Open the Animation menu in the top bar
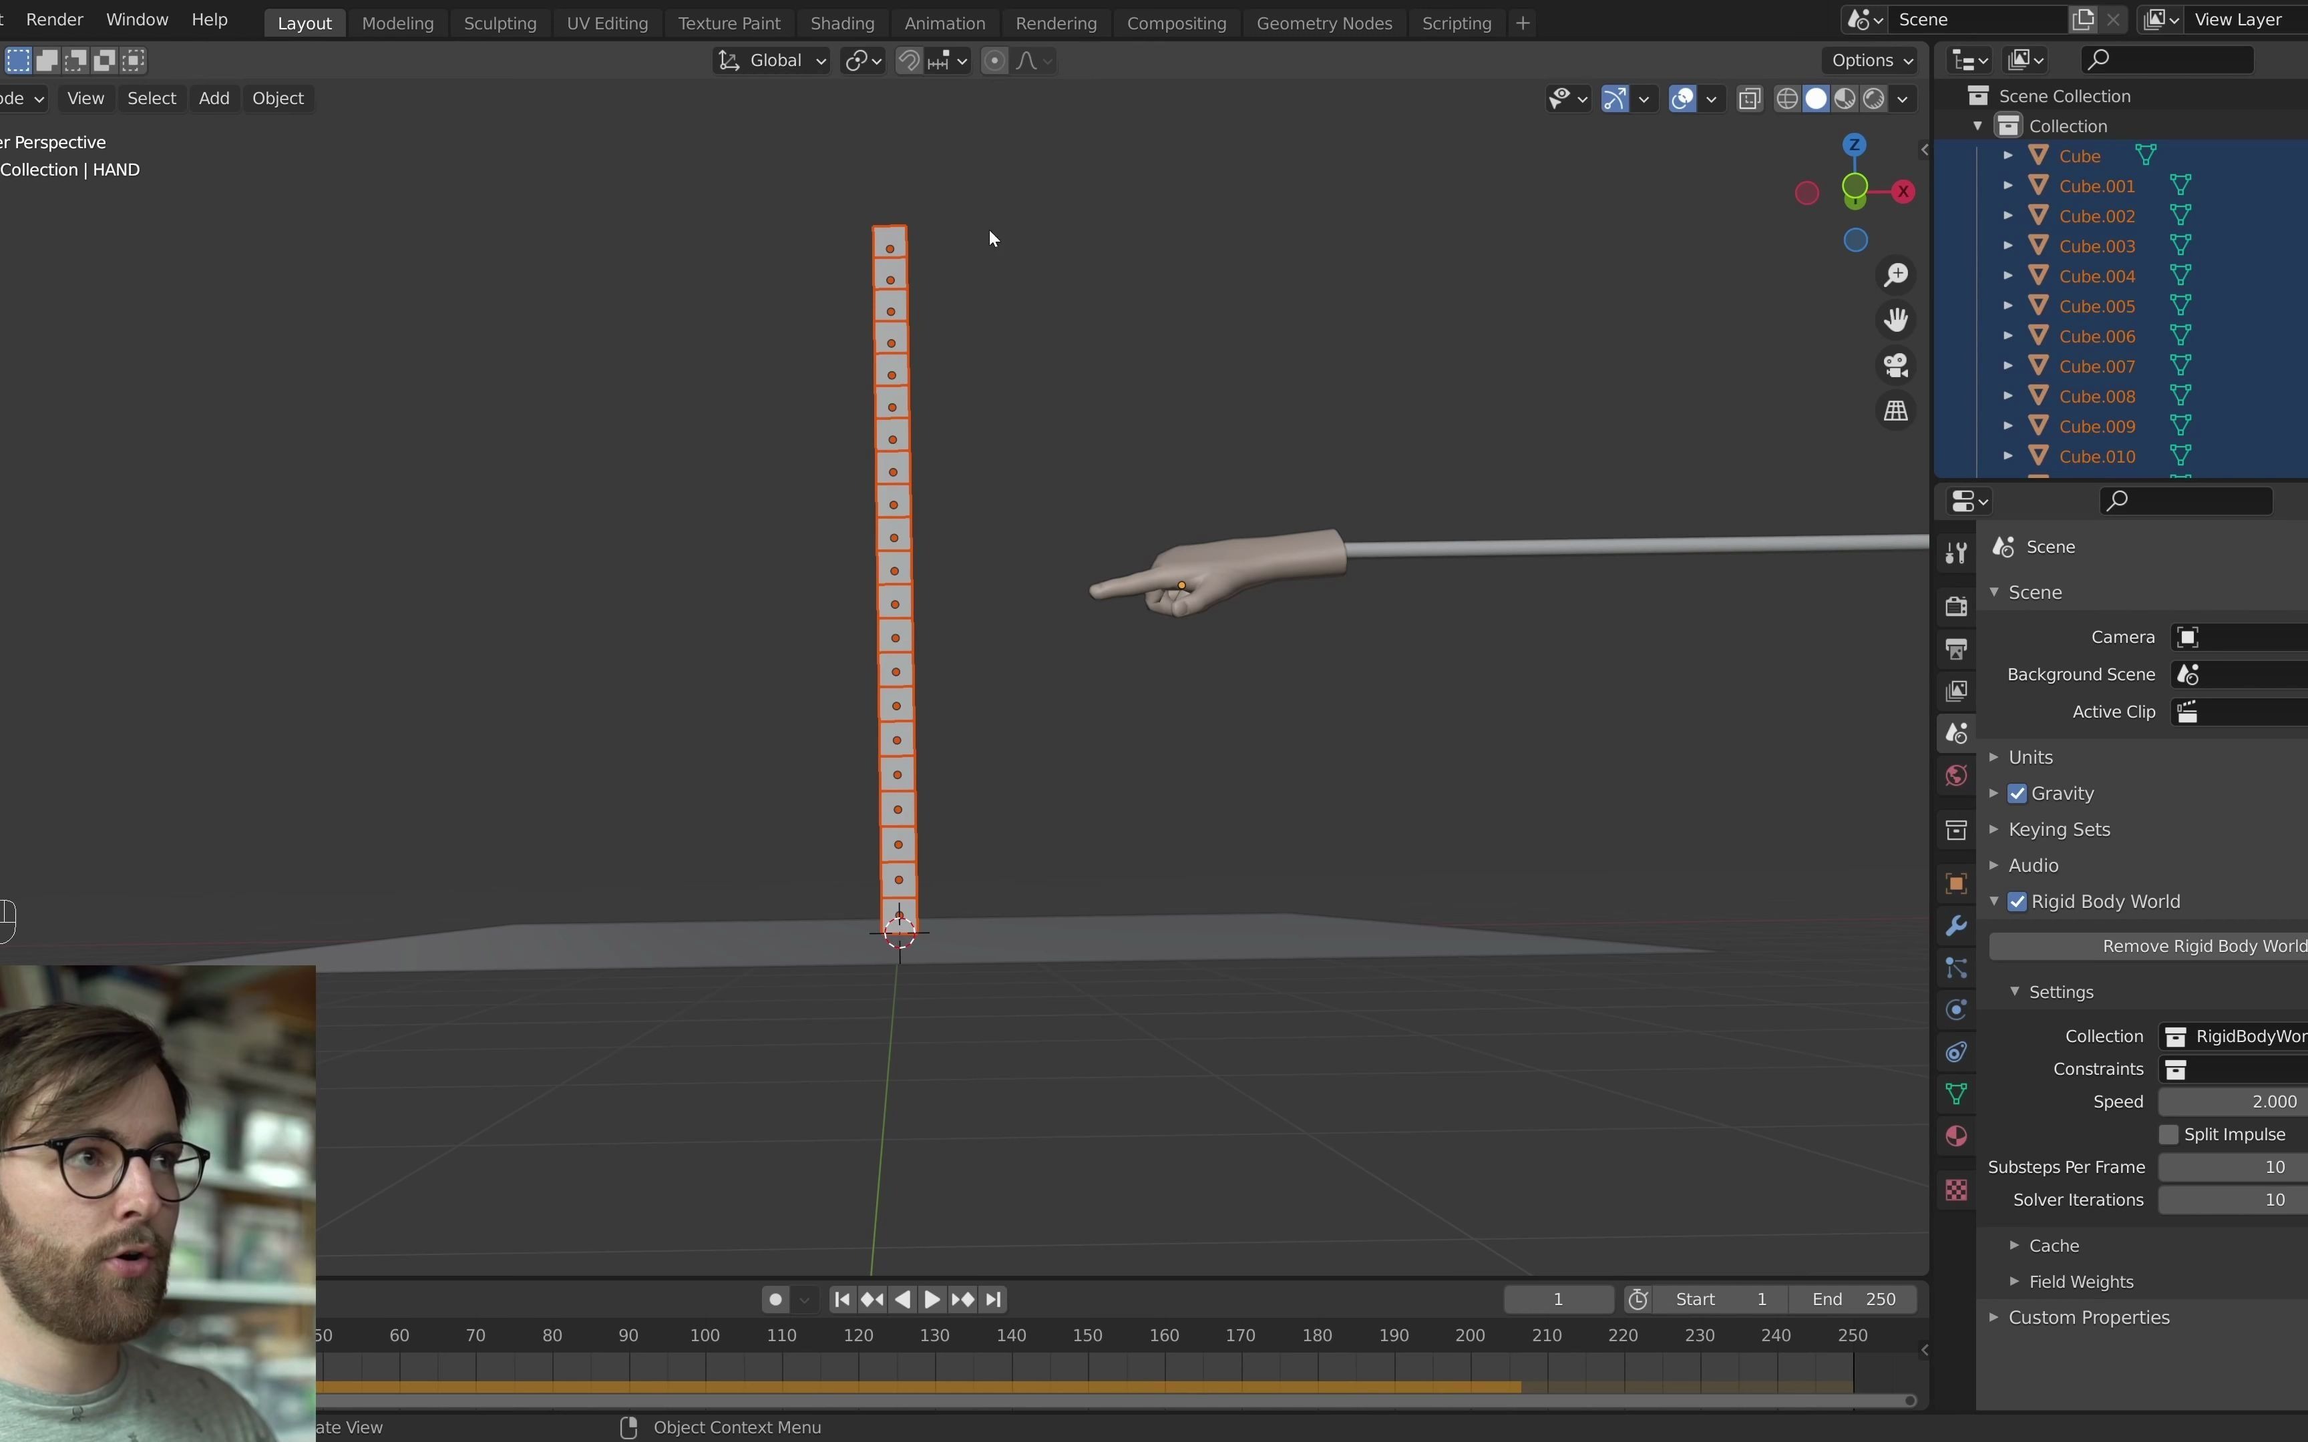2308x1442 pixels. (944, 21)
